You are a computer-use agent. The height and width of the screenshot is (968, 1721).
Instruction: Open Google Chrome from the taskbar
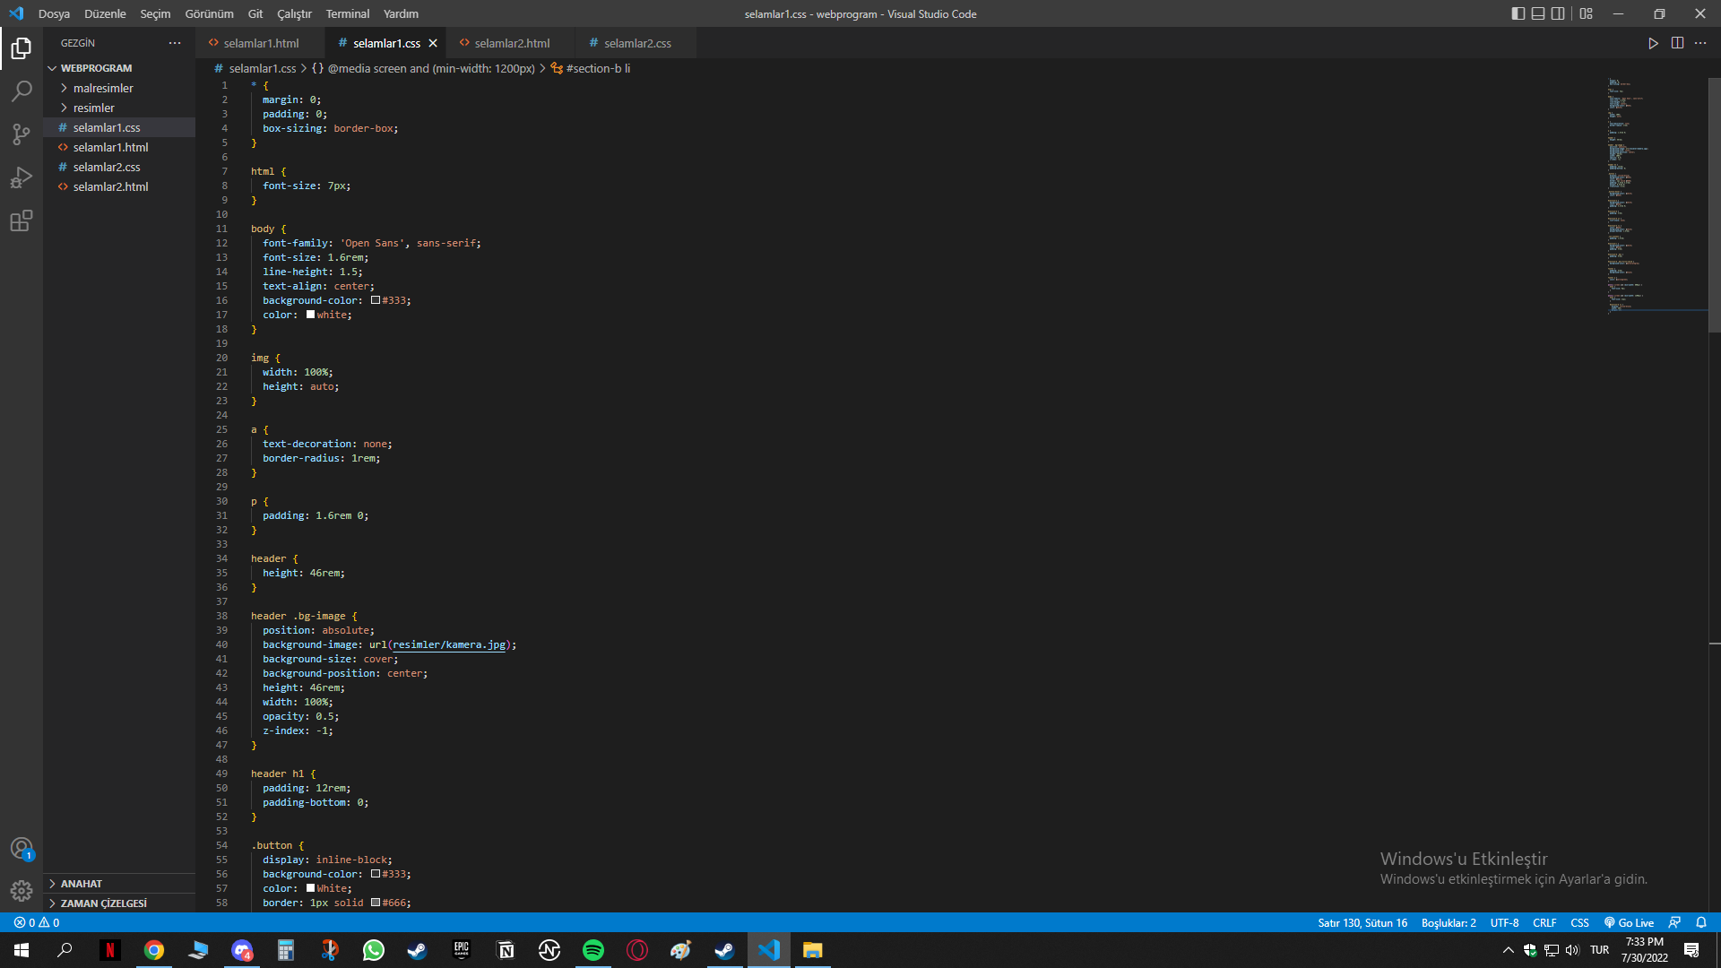[x=154, y=950]
